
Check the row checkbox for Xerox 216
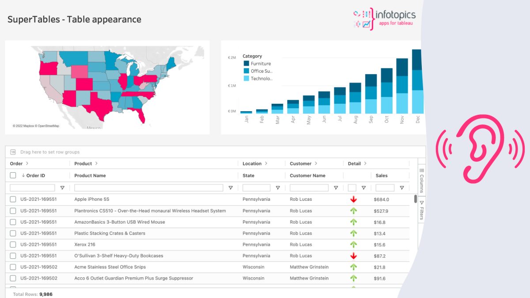click(13, 244)
